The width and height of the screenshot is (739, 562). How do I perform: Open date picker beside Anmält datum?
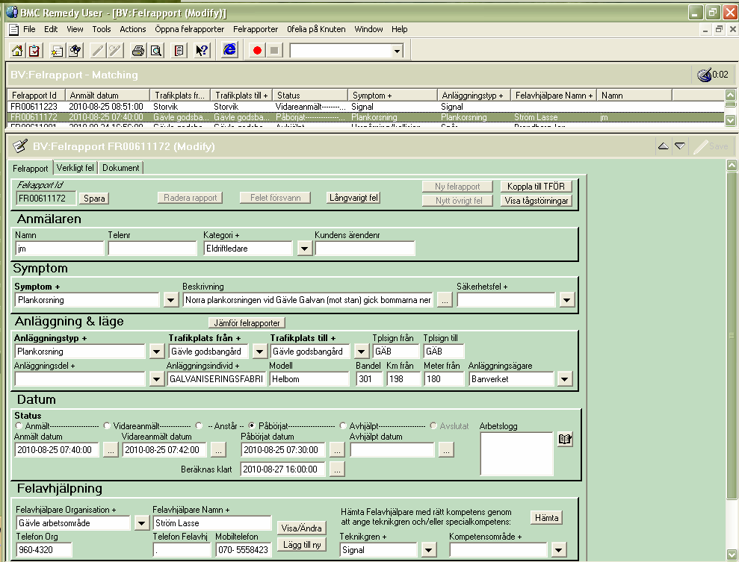(111, 450)
